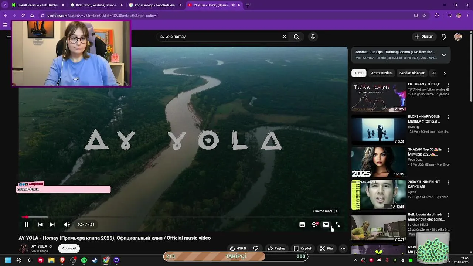Open options for BLOK3 - NAPIYOSUN MESELA video
473x266 pixels.
pos(449,117)
